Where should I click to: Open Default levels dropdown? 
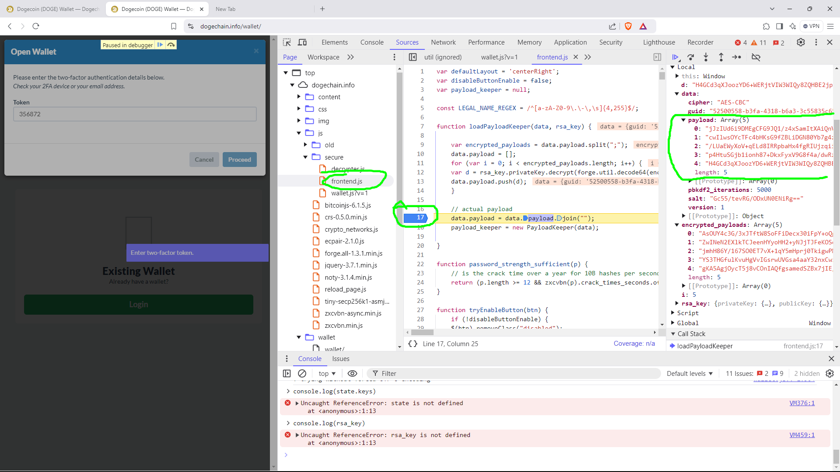690,374
